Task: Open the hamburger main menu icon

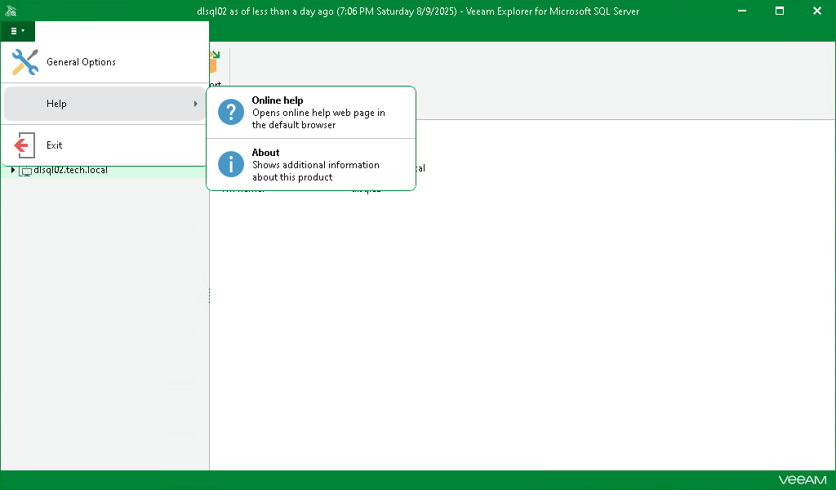Action: [x=14, y=30]
